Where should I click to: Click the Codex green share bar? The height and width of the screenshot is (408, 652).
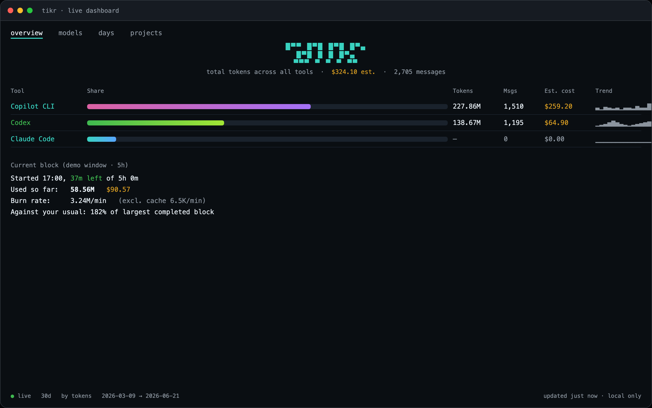point(155,123)
